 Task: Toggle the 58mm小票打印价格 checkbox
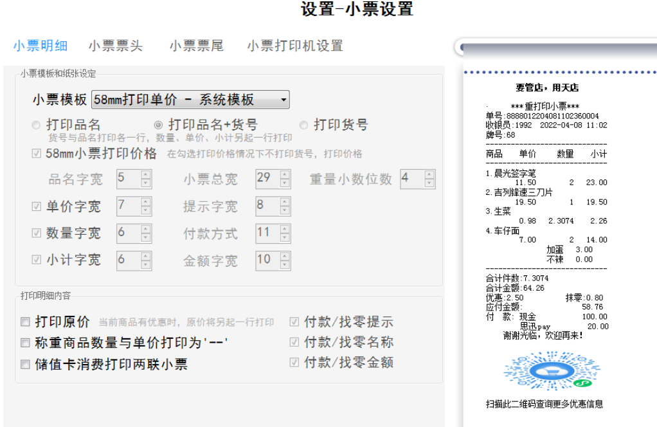point(37,154)
